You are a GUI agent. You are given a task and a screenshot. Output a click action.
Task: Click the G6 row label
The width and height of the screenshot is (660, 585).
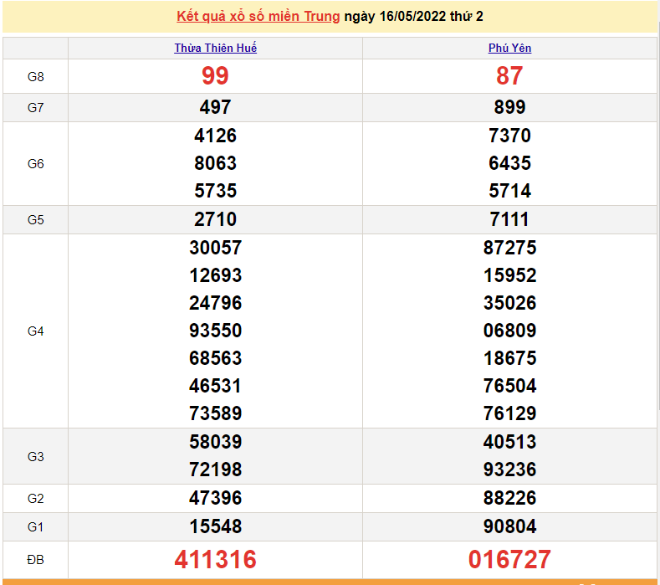click(x=35, y=164)
